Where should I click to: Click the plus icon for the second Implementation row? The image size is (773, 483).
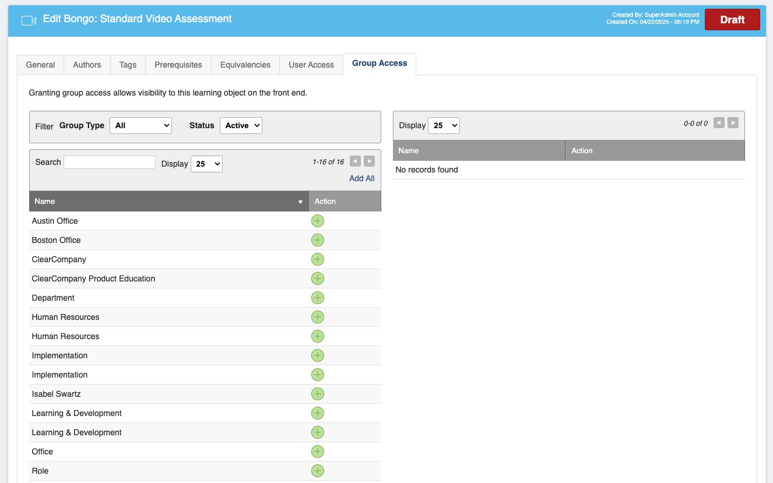point(318,375)
